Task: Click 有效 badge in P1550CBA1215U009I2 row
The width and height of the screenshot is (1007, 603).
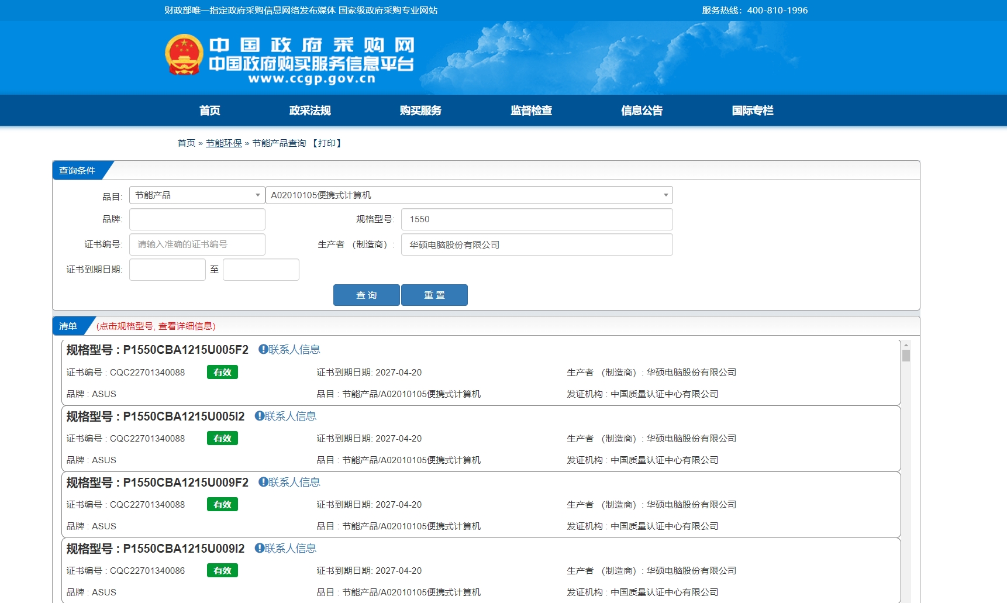Action: (222, 570)
